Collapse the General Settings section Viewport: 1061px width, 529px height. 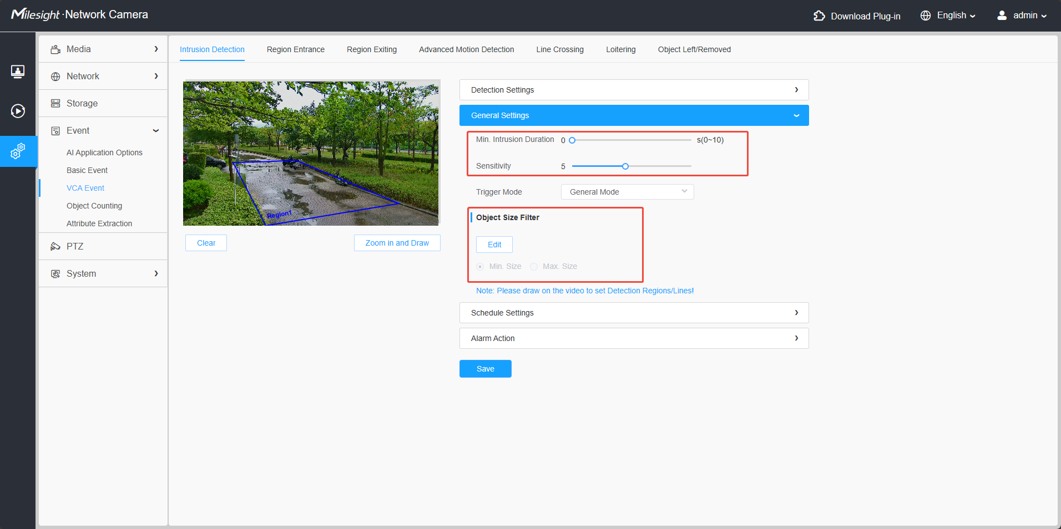coord(634,115)
